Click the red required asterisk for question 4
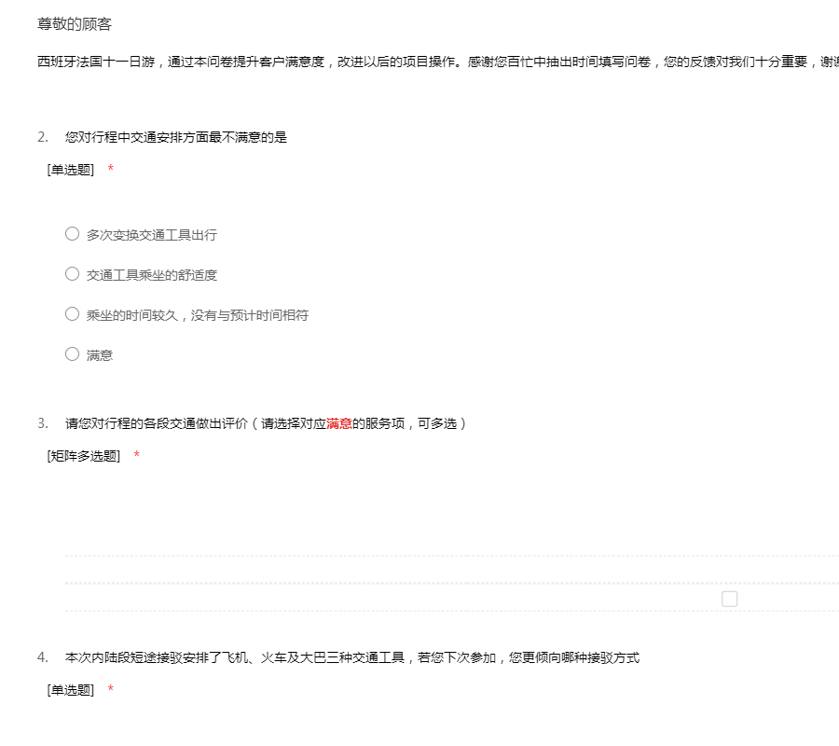 tap(111, 690)
